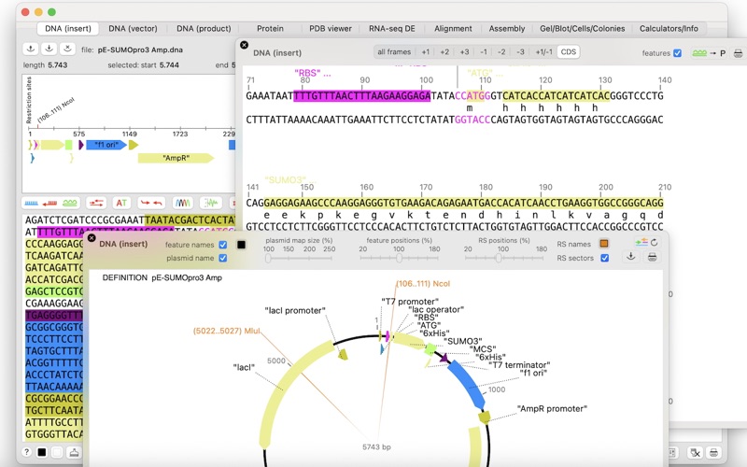Viewport: 747px width, 467px height.
Task: Click the question mark help icon
Action: pos(27,452)
